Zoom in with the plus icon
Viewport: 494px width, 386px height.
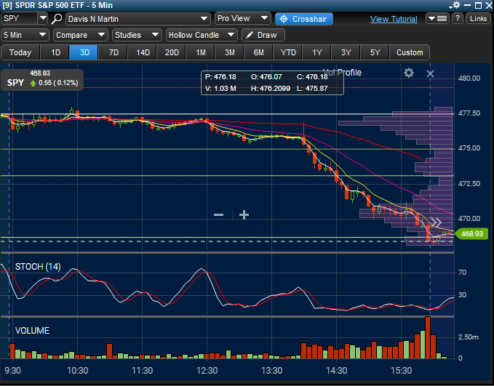point(244,215)
